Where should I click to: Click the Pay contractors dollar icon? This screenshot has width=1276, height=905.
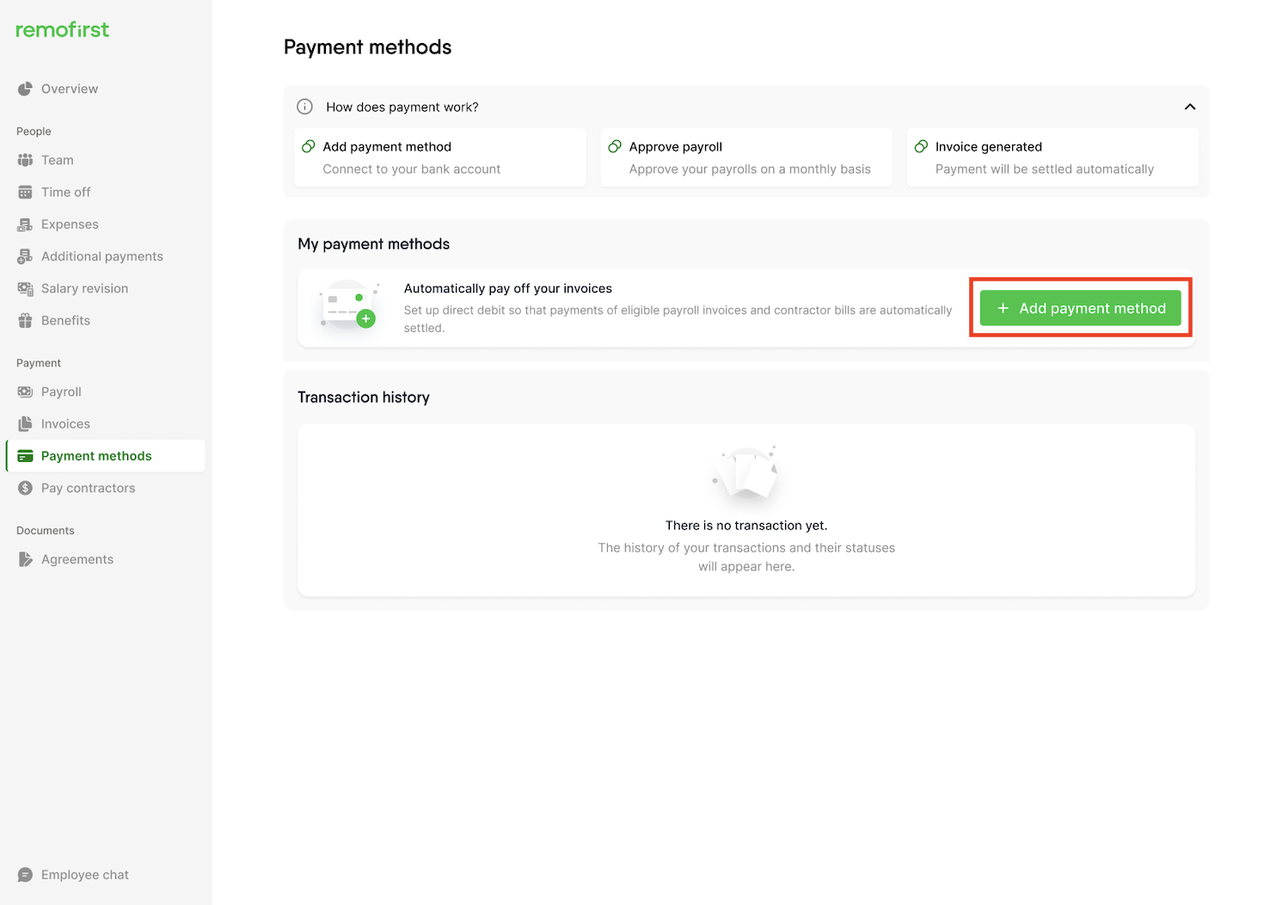[25, 488]
